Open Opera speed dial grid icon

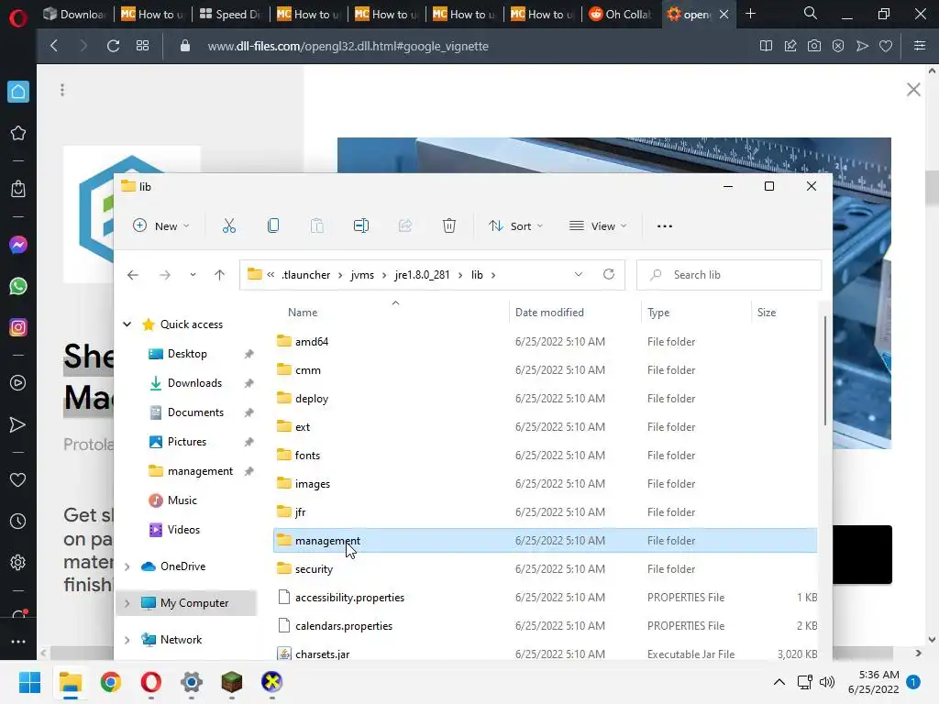[142, 46]
